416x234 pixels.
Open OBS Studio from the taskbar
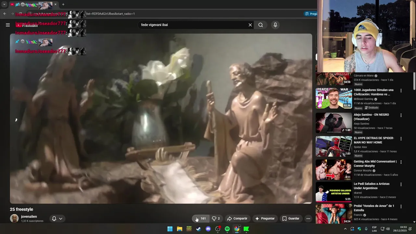click(x=218, y=229)
